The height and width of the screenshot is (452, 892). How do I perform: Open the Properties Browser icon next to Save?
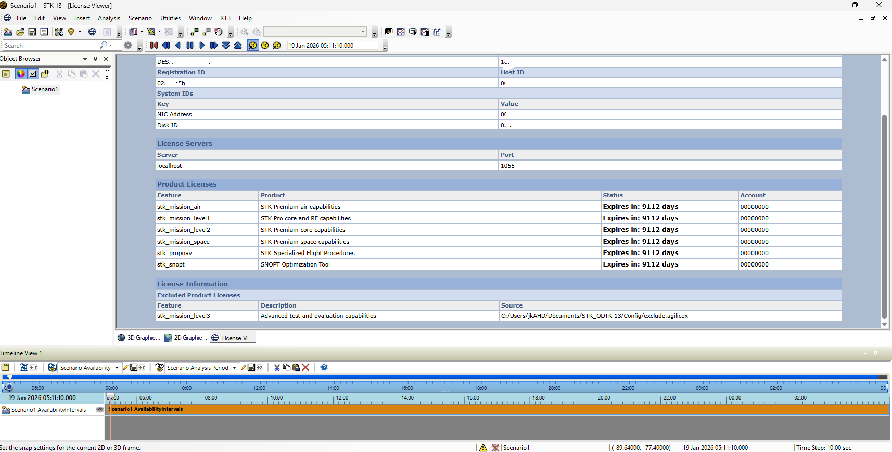point(44,32)
